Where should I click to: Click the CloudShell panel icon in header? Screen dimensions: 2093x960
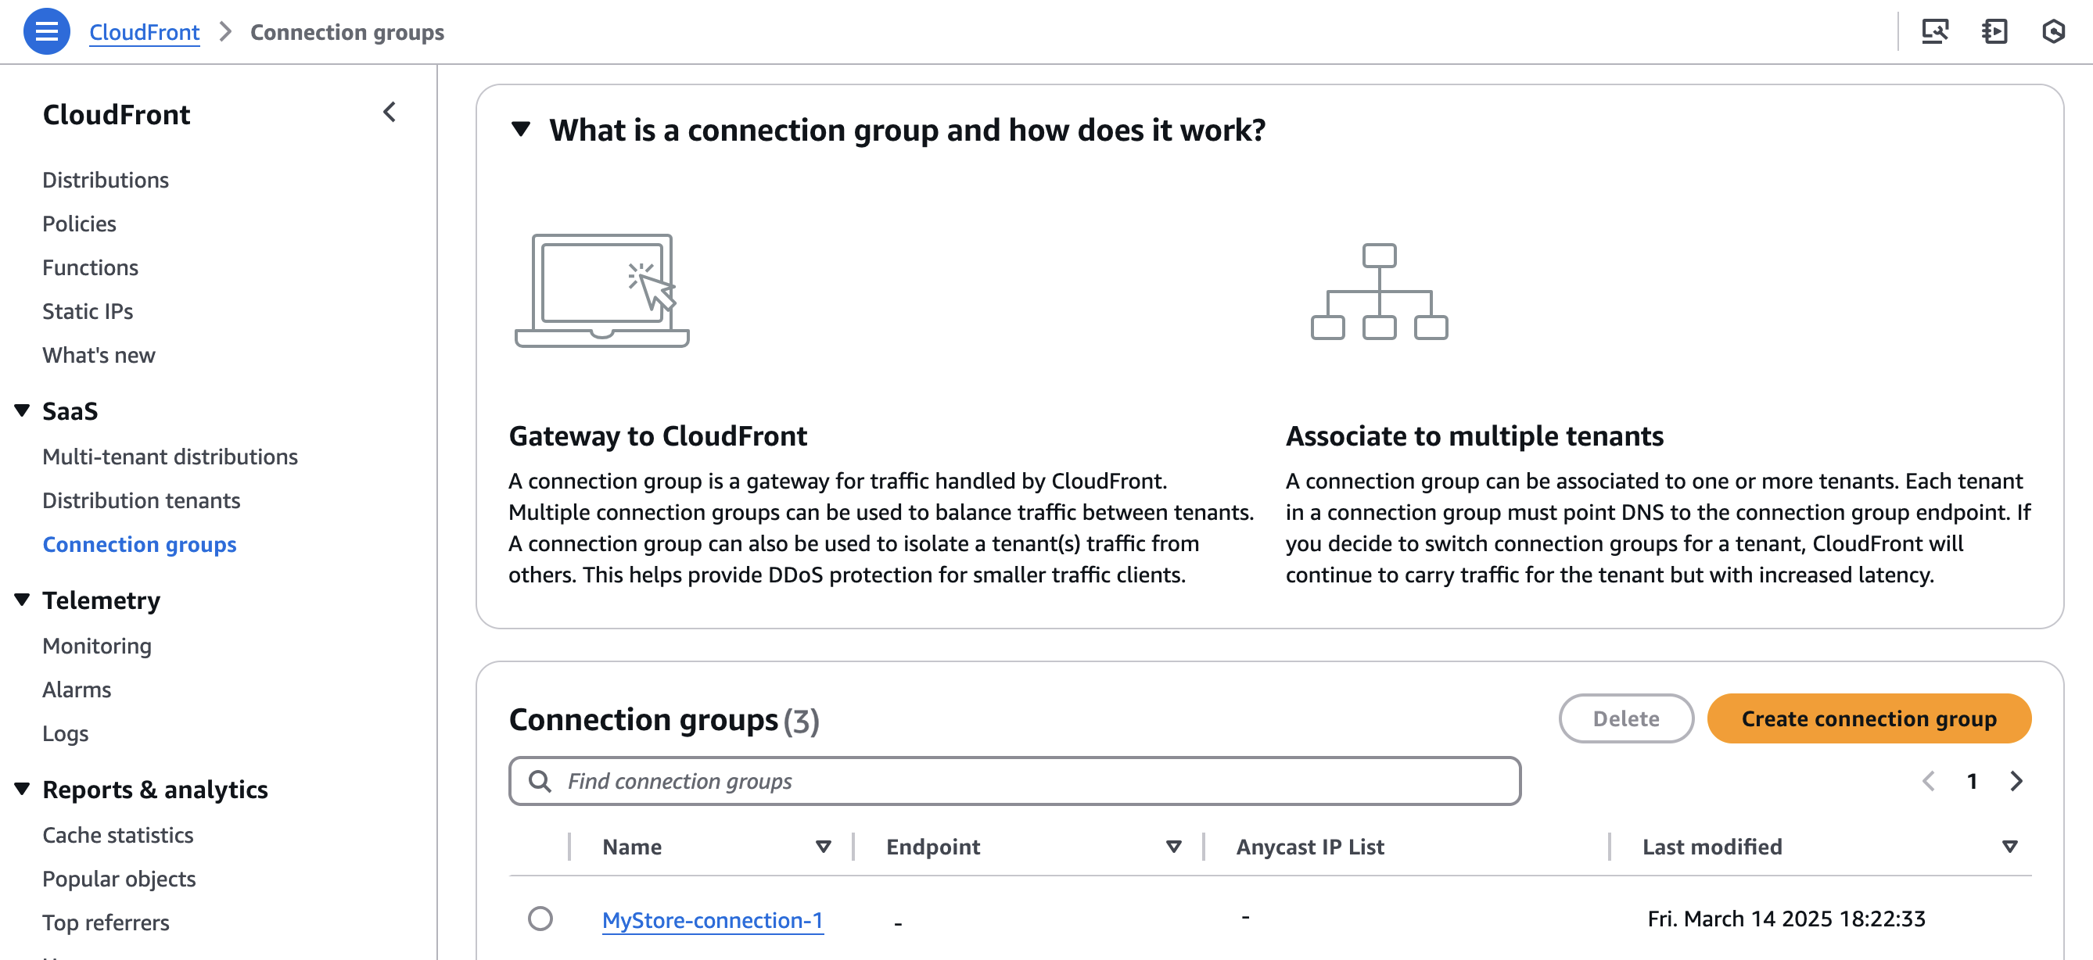click(1994, 32)
